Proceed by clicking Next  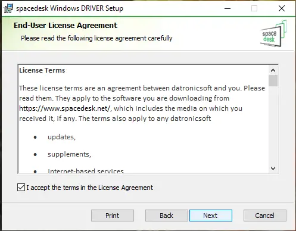point(211,216)
